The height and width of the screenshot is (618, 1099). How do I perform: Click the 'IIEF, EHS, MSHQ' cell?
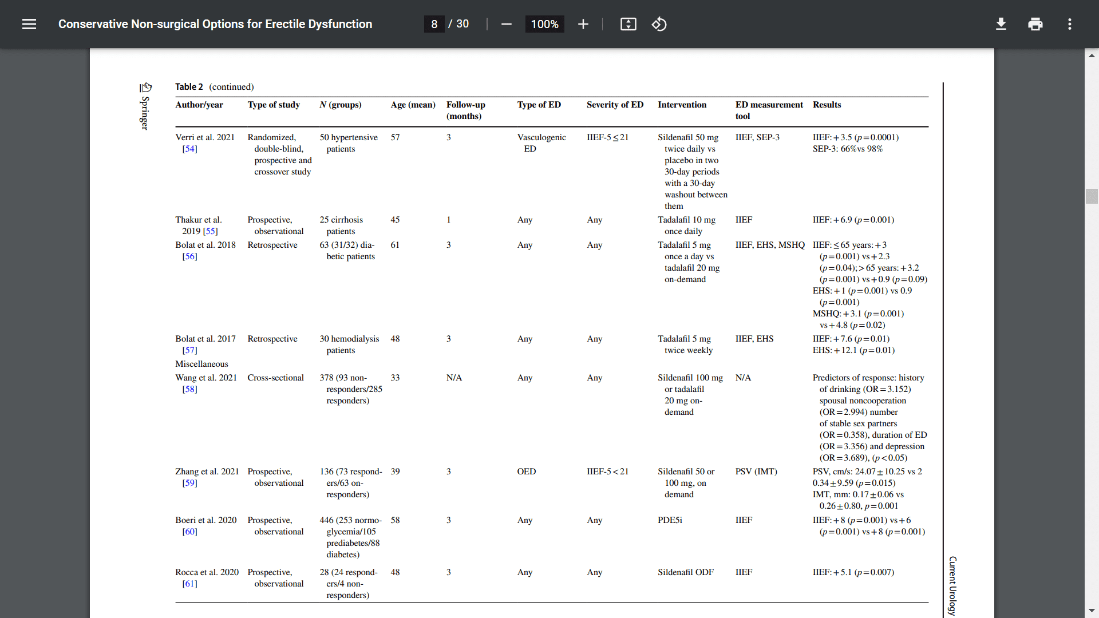click(x=770, y=245)
